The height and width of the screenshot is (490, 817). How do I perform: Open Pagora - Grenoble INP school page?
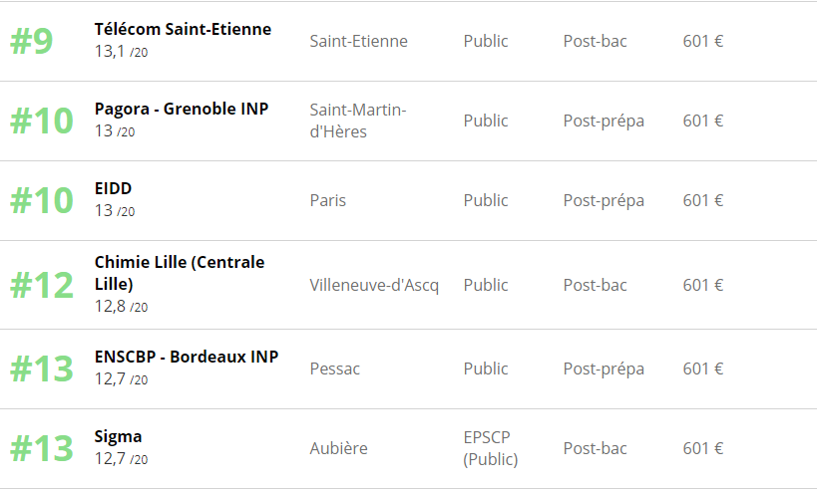pos(182,109)
